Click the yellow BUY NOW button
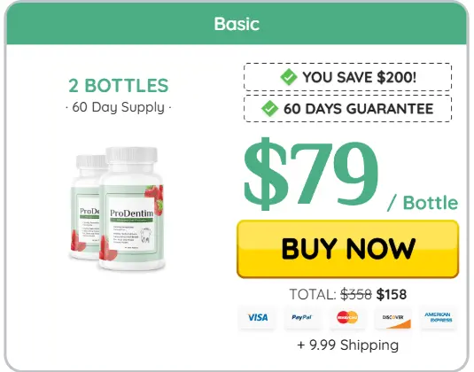The image size is (474, 372). (x=347, y=249)
